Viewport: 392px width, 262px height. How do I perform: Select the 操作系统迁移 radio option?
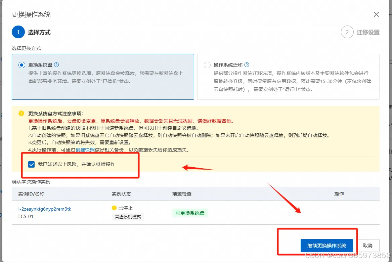[x=207, y=65]
